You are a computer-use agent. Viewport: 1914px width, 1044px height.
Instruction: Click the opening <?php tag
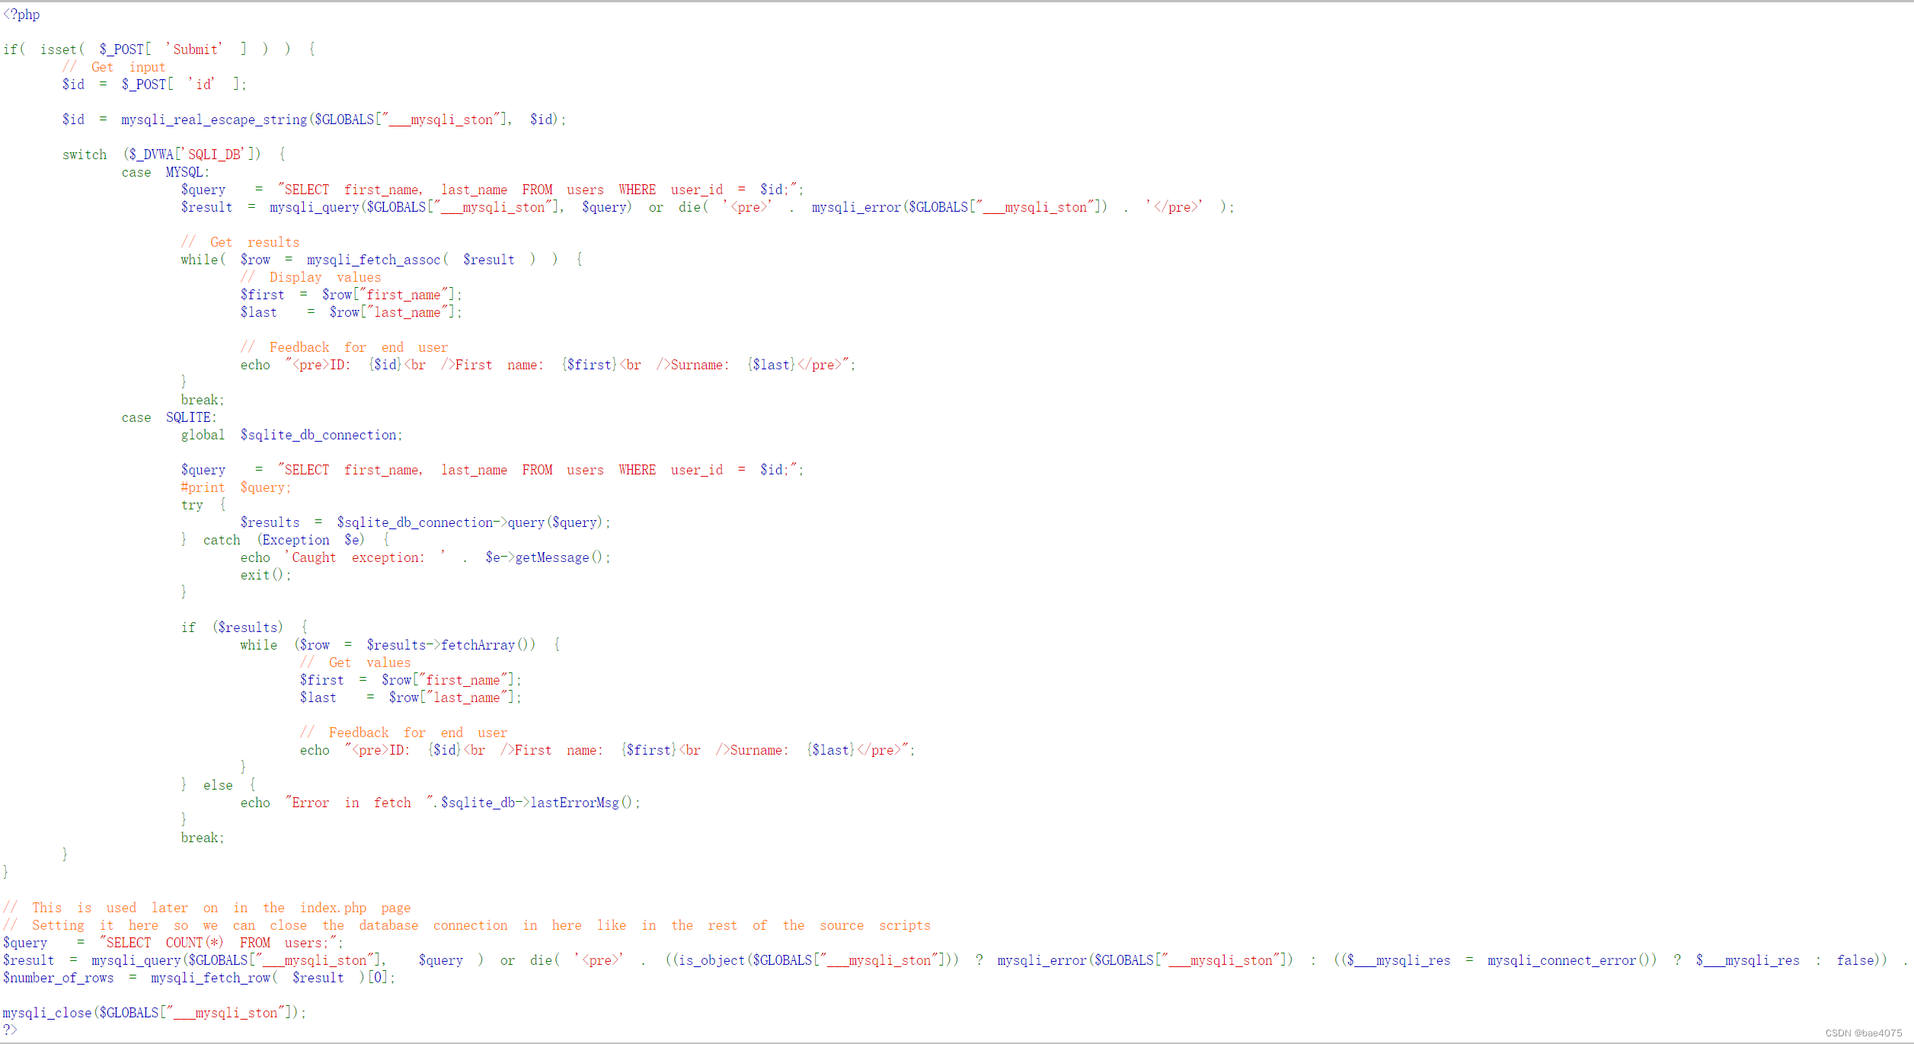pyautogui.click(x=21, y=14)
